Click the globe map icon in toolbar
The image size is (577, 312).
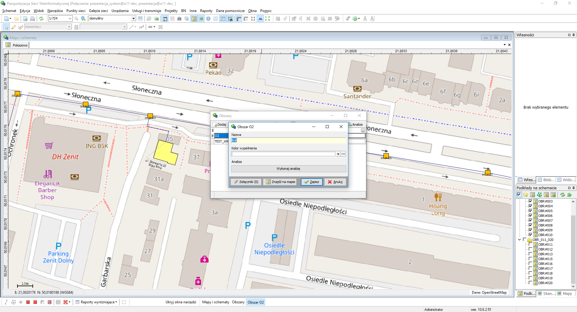[355, 19]
